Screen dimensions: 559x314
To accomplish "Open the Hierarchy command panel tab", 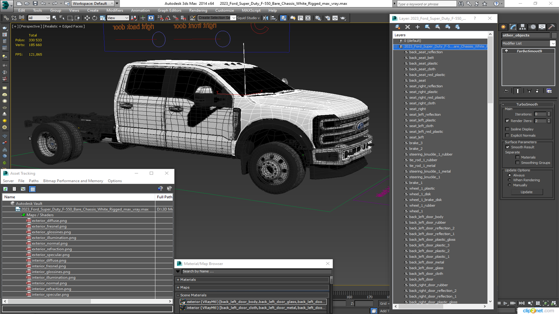I will pos(523,27).
